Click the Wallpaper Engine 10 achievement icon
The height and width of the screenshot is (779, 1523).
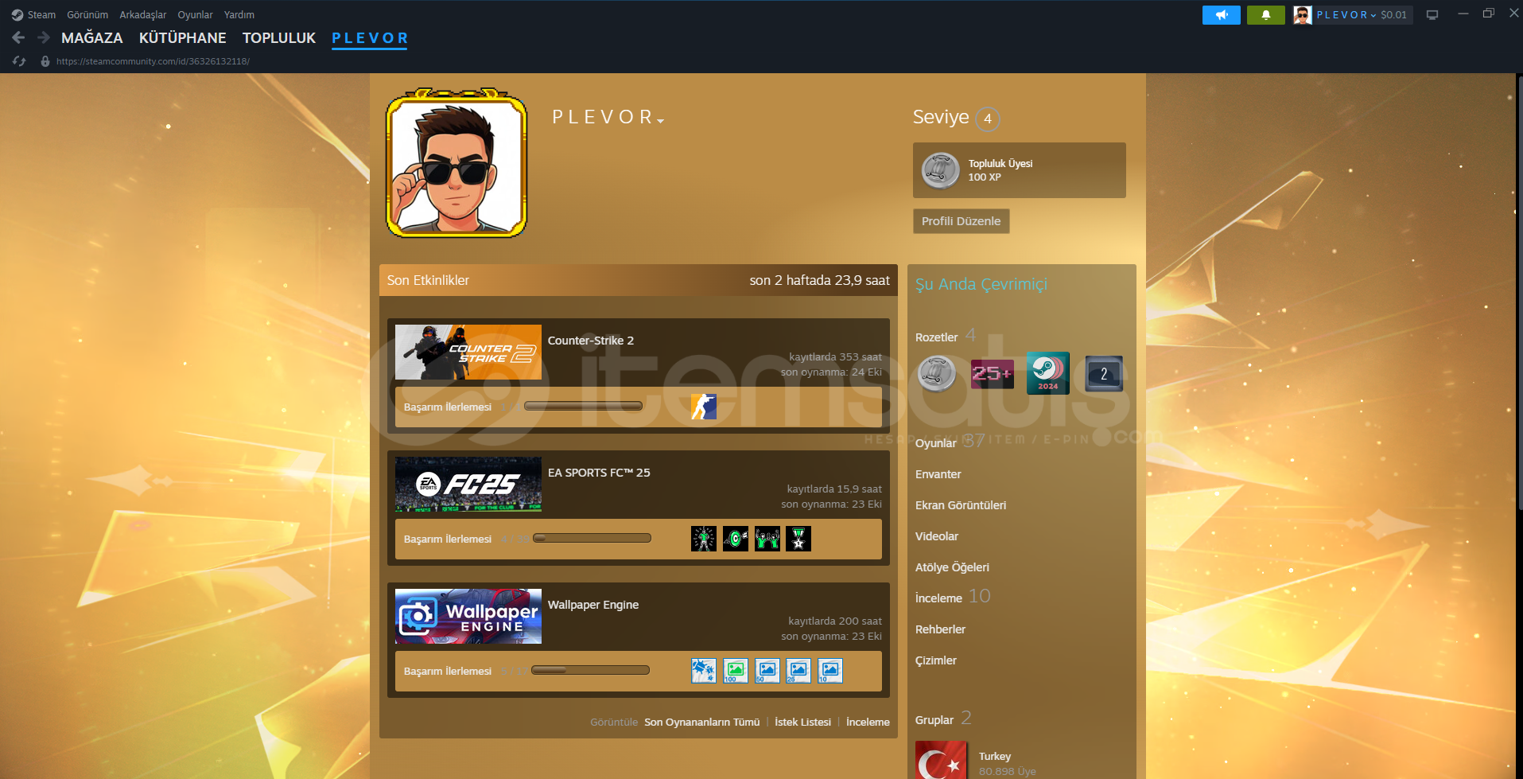830,671
